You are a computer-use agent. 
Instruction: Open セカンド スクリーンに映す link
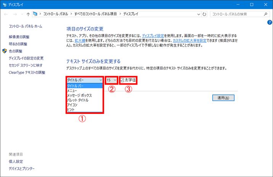click(x=26, y=65)
